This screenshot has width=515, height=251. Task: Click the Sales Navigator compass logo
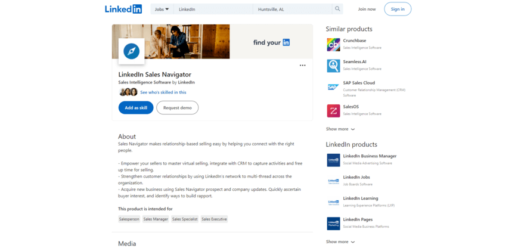[131, 51]
